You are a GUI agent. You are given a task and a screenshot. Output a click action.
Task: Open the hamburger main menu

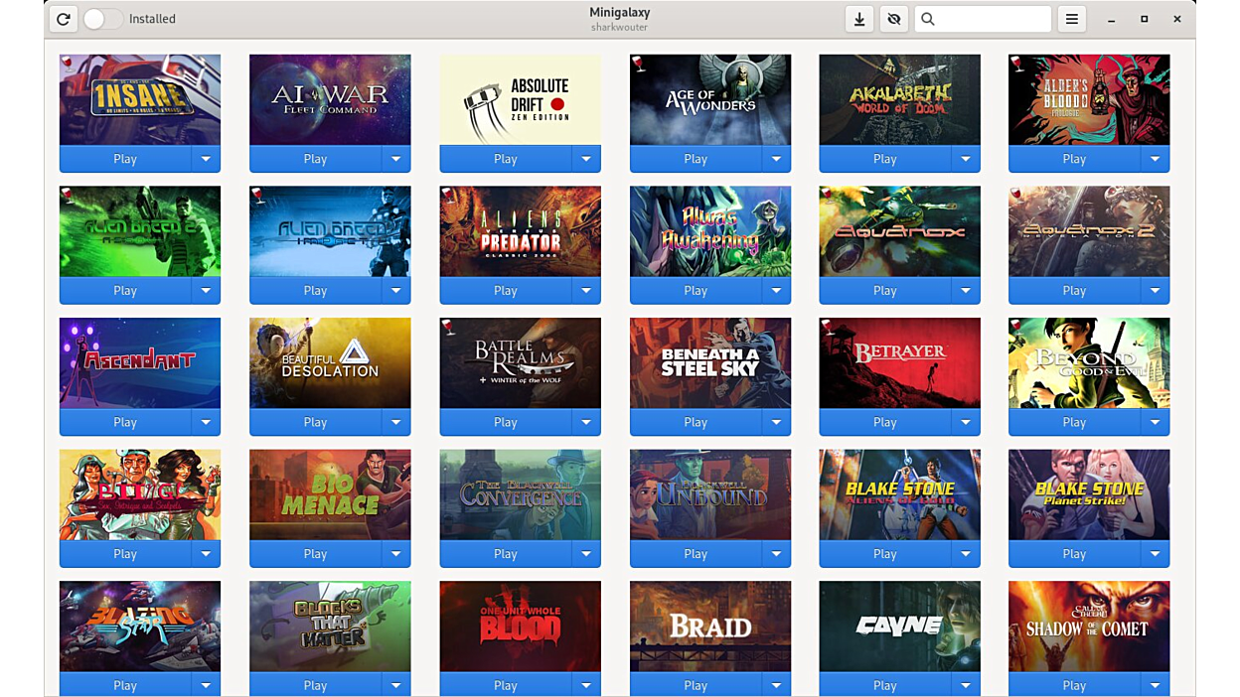click(x=1071, y=19)
